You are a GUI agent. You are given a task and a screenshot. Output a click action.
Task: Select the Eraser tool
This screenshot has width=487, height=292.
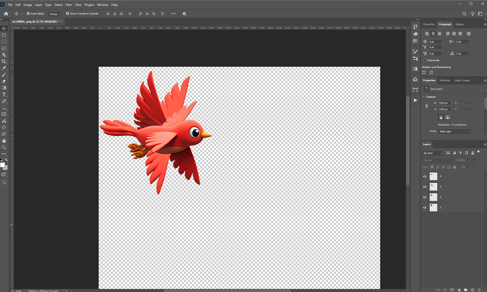[4, 81]
